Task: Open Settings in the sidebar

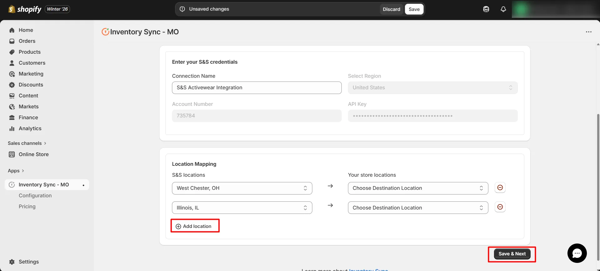Action: [x=29, y=262]
